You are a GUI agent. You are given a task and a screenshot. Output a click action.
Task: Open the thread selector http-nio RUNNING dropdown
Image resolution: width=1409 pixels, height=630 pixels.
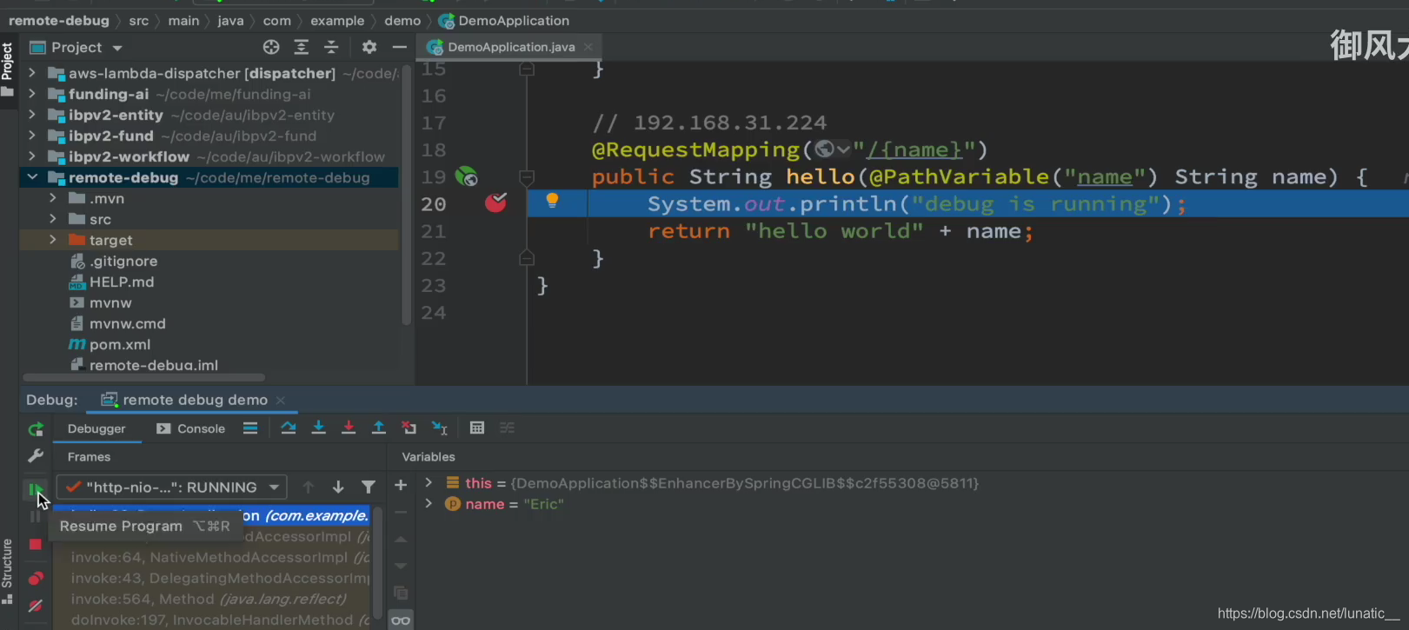(170, 487)
